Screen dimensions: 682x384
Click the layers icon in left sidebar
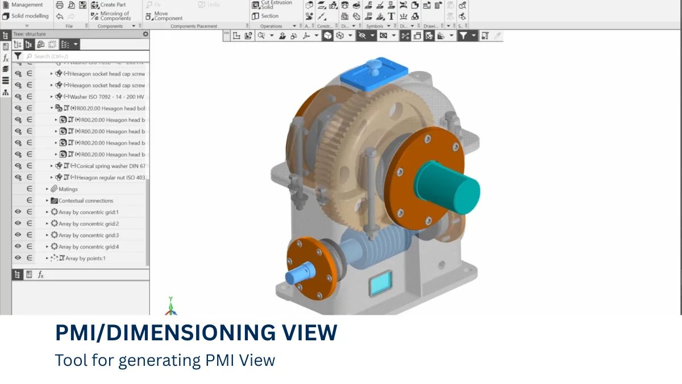coord(6,69)
